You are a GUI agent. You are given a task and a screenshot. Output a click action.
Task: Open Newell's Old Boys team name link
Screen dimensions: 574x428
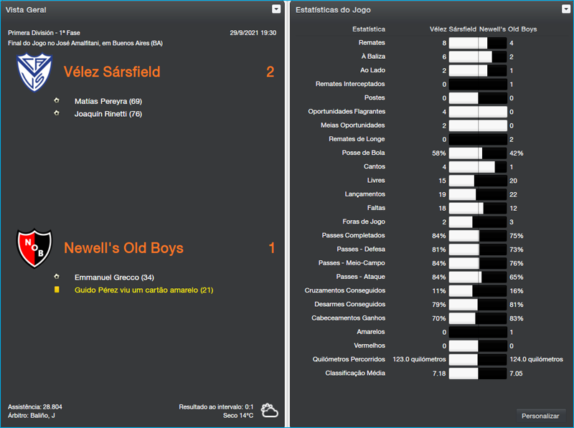pos(123,248)
